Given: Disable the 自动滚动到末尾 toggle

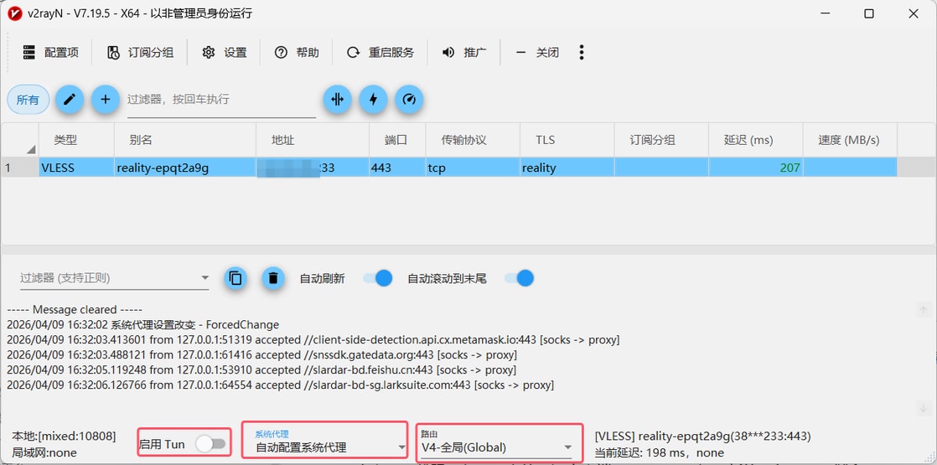Looking at the screenshot, I should click(x=519, y=278).
